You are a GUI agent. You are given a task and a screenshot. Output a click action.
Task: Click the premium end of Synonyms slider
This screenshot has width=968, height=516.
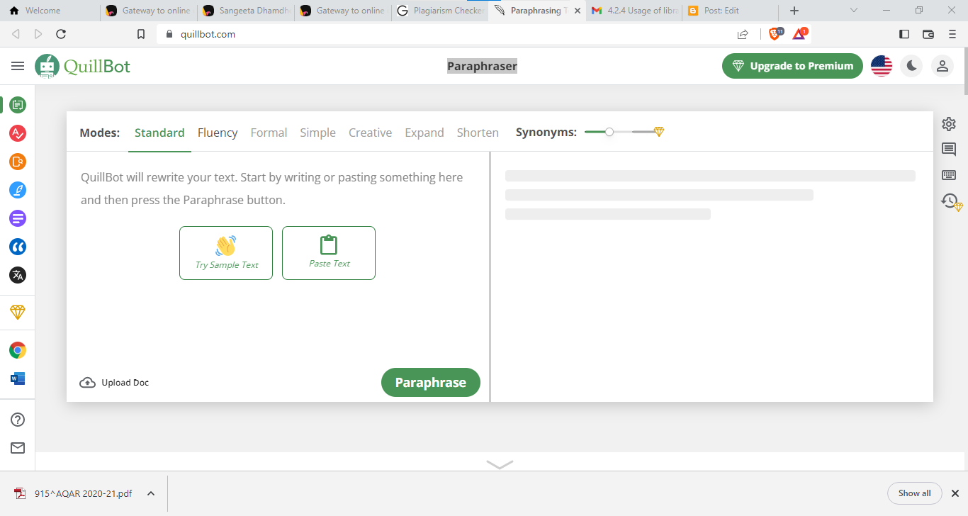[658, 132]
